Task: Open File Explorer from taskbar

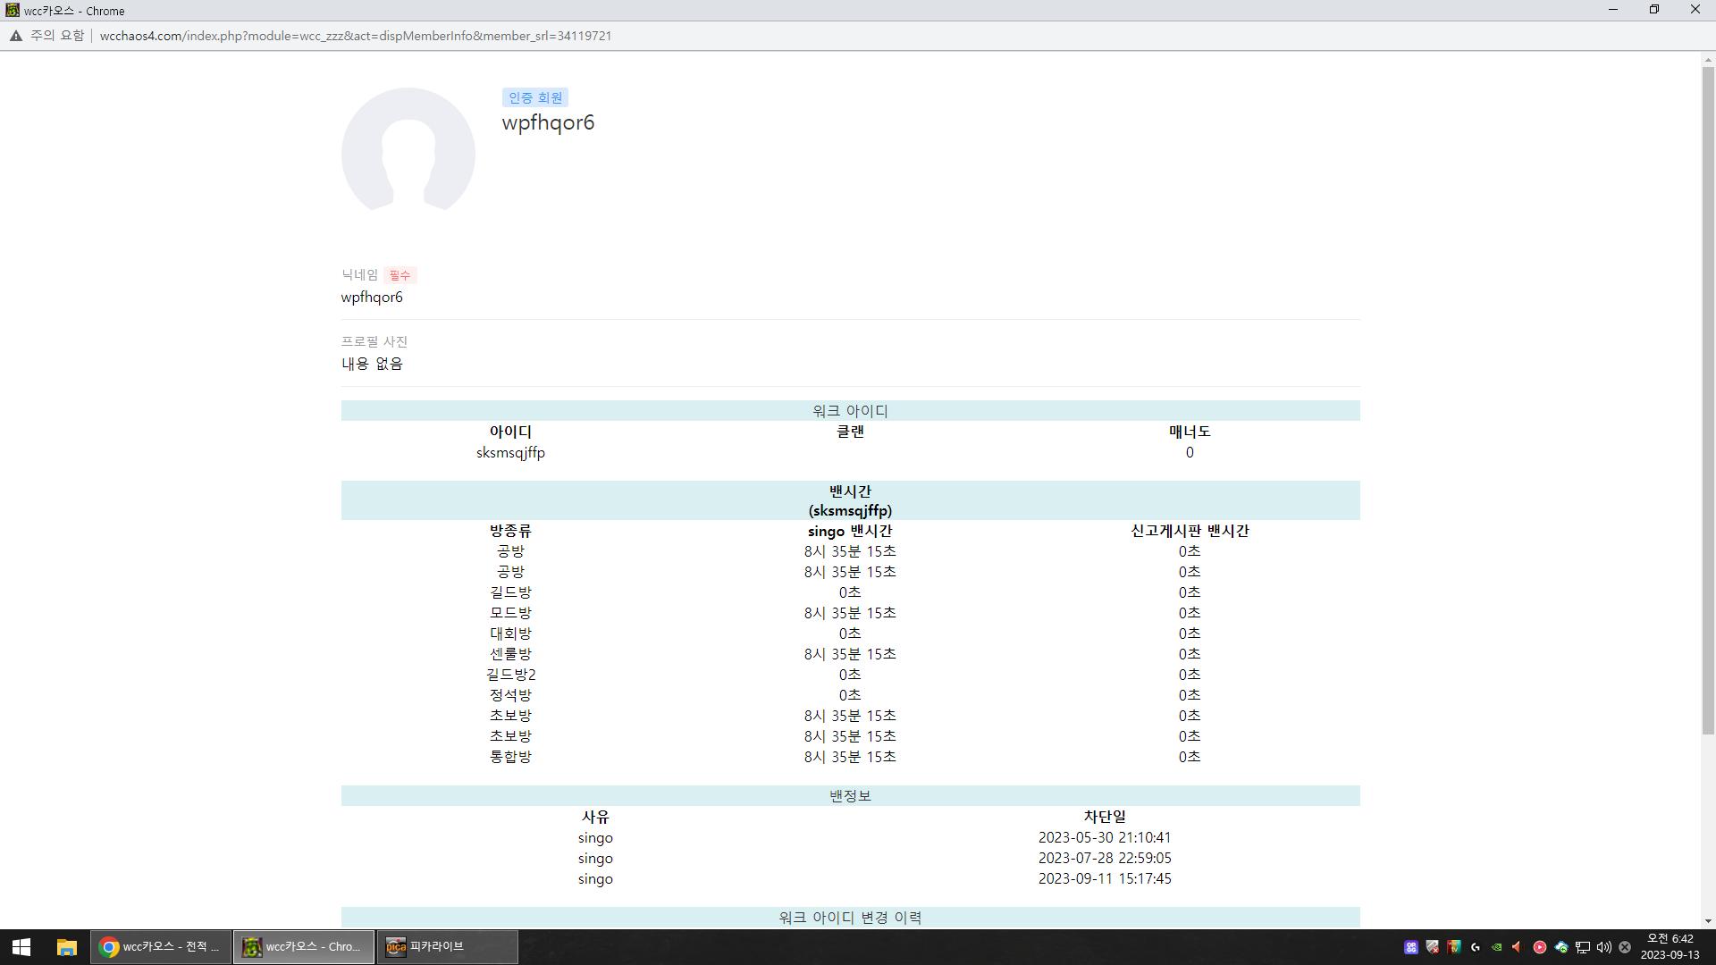Action: tap(66, 947)
